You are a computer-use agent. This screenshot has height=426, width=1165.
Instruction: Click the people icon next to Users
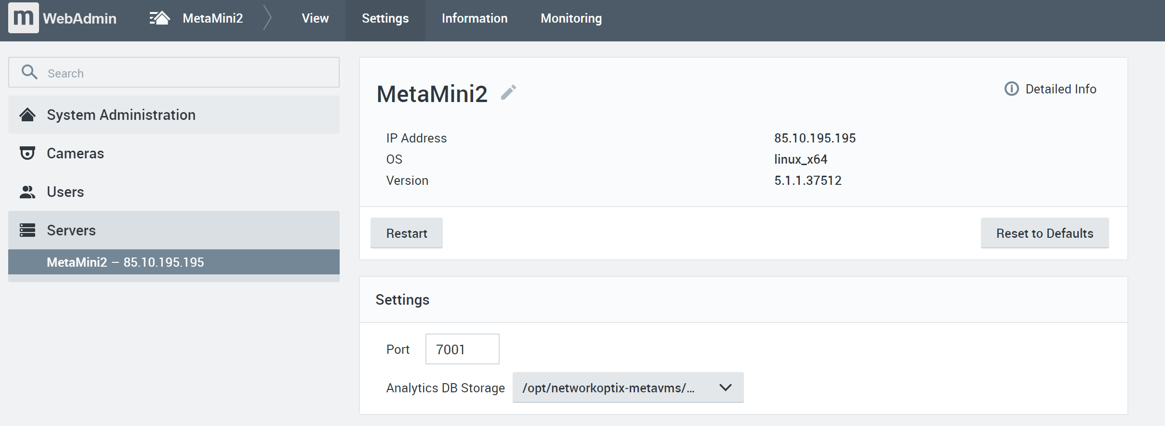pos(27,192)
